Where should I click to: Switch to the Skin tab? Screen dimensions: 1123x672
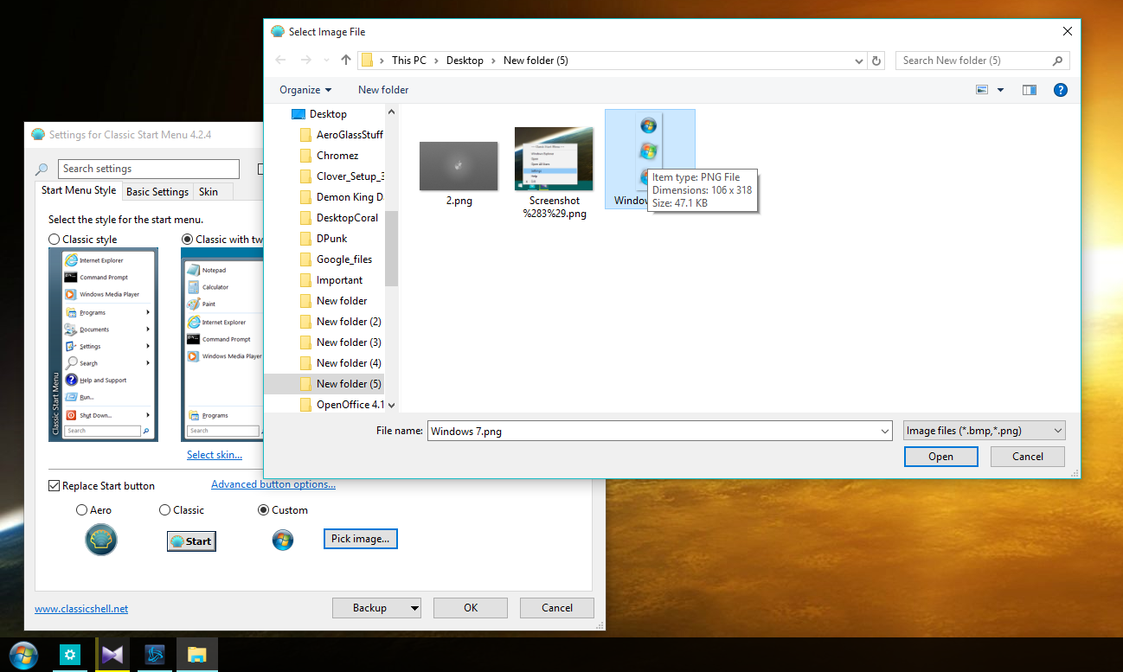[211, 191]
